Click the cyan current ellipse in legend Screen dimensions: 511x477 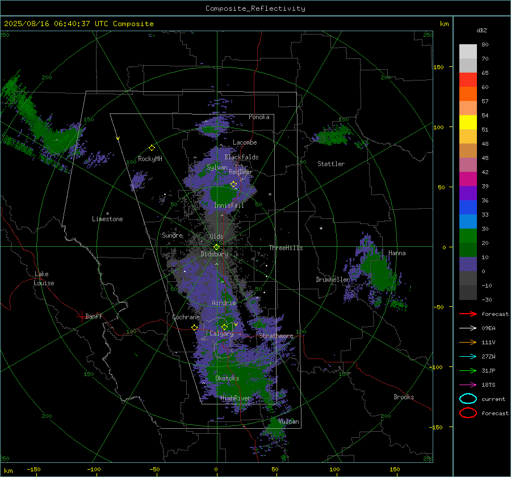(468, 399)
